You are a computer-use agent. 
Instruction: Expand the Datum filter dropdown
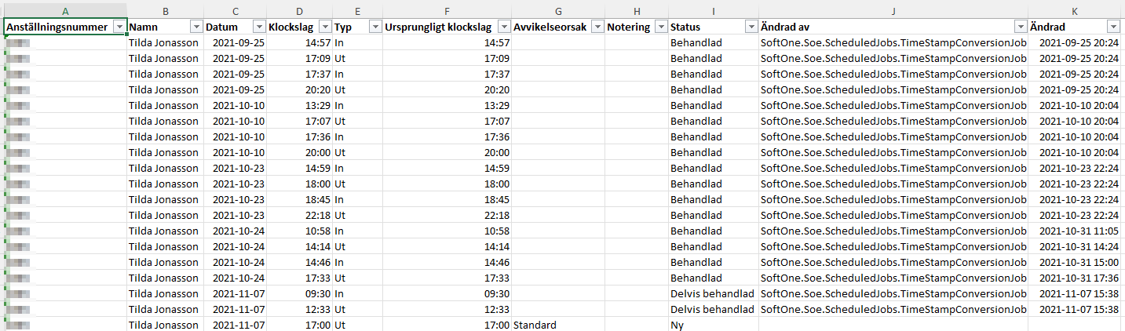[x=258, y=27]
